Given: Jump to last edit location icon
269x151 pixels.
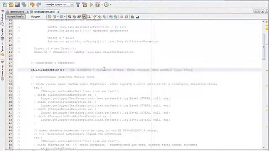Looking at the screenshot, I should point(50,17).
